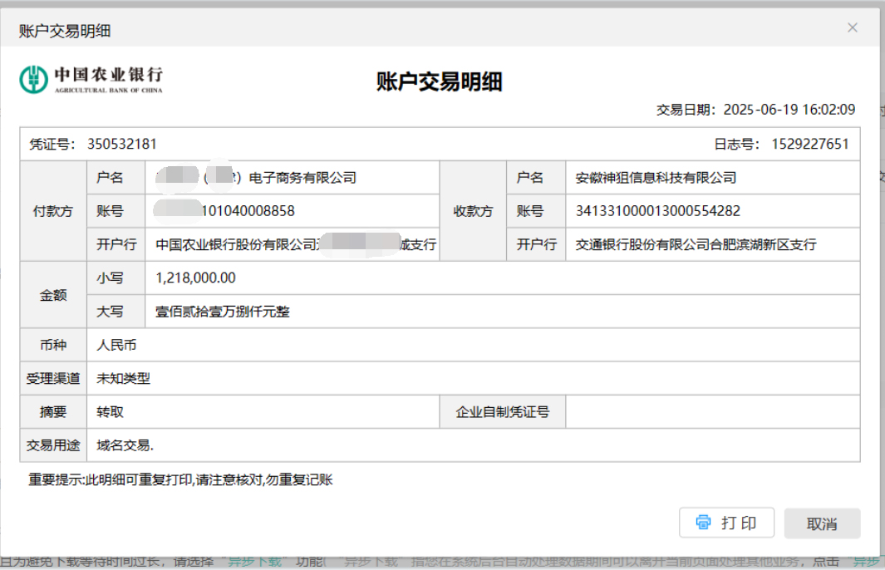885x570 pixels.
Task: Click the payer's 中国农业银行股份有限公司 bank cell
Action: pos(237,244)
